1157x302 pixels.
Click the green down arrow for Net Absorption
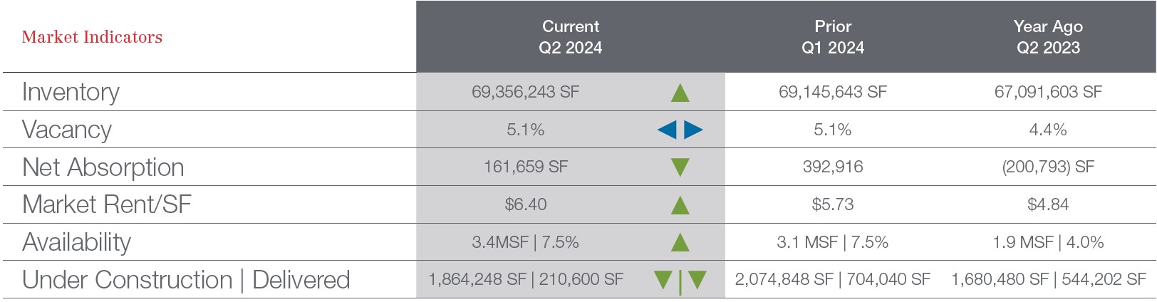[680, 167]
